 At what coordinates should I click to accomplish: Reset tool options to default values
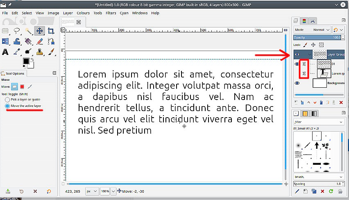point(49,191)
